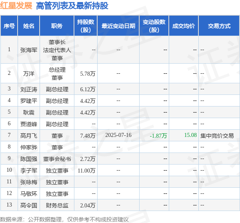
Task: Click the 11.00万 shareholding value
Action: point(86,171)
